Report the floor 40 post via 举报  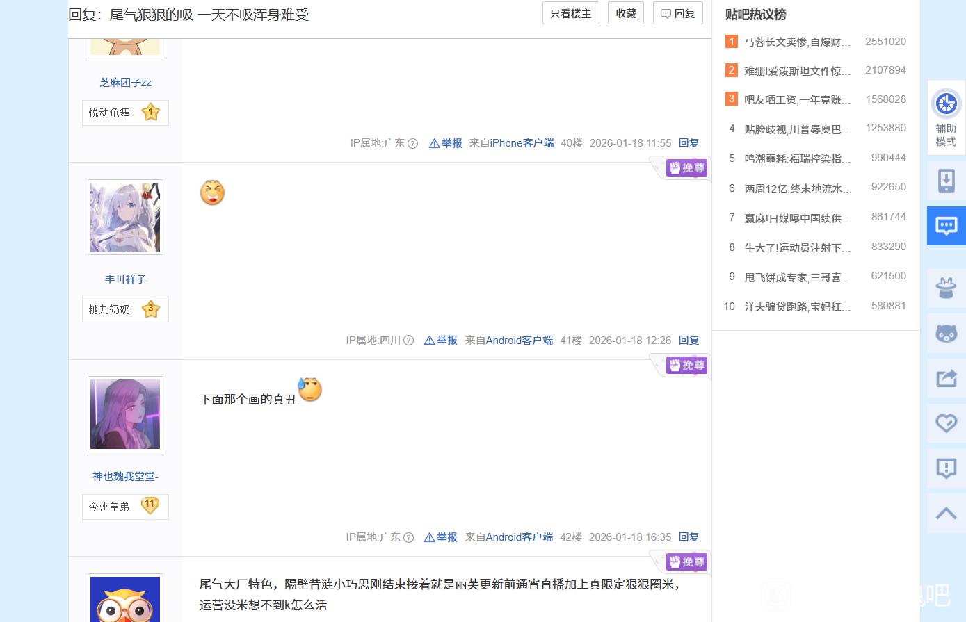pos(446,143)
